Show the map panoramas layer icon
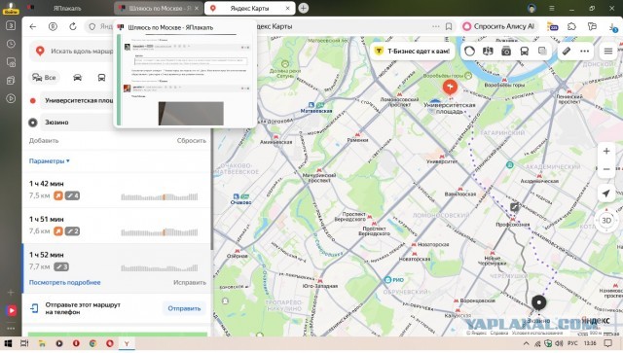The image size is (623, 353). coord(488,52)
